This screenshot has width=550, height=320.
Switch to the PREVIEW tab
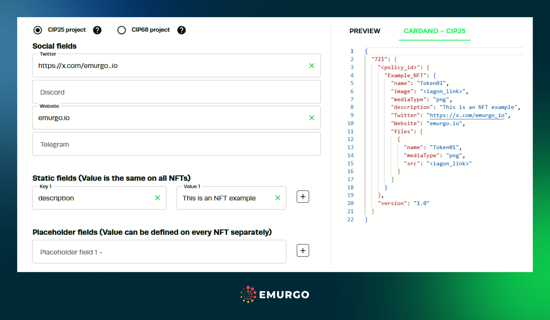tap(365, 31)
